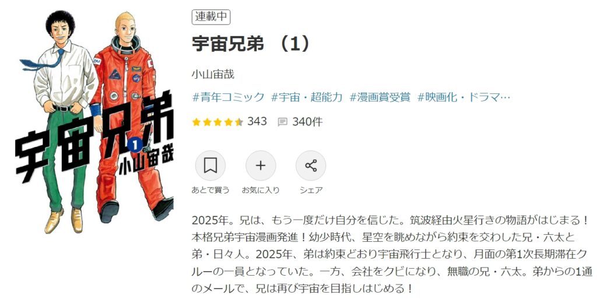Add to favorites with plus icon
This screenshot has height=306, width=597.
(261, 166)
